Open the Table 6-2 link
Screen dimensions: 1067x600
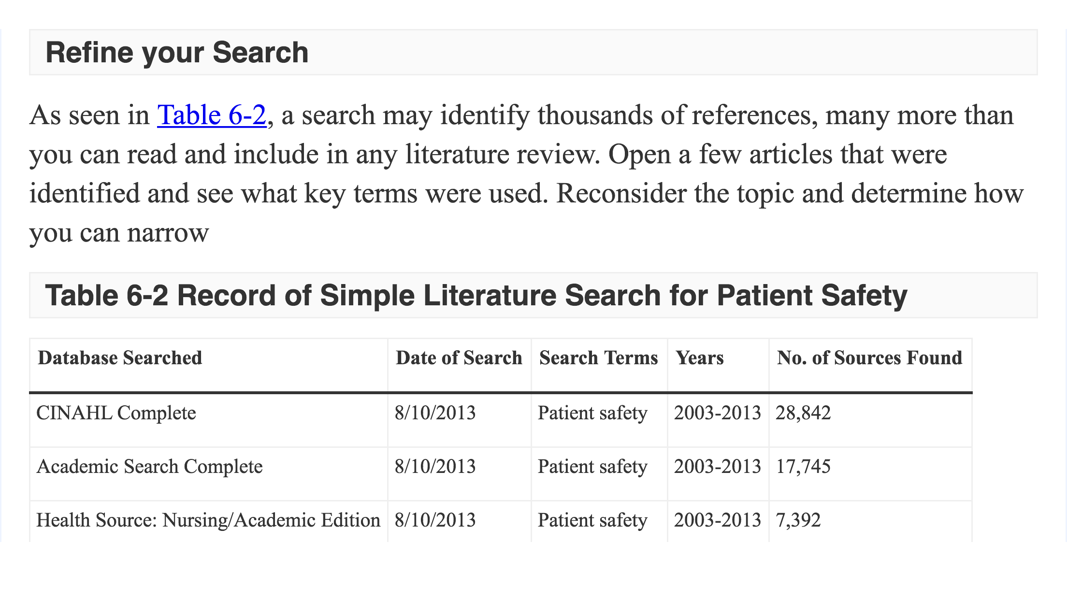point(212,115)
